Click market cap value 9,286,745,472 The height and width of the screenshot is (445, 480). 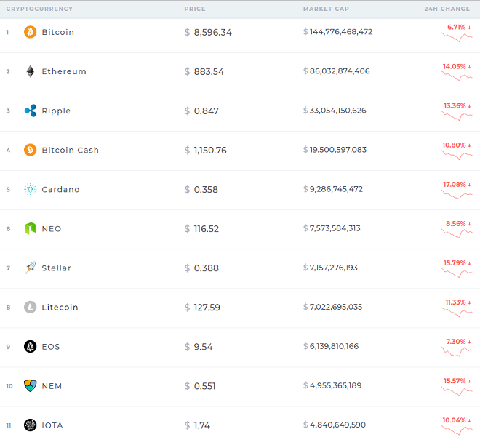336,189
